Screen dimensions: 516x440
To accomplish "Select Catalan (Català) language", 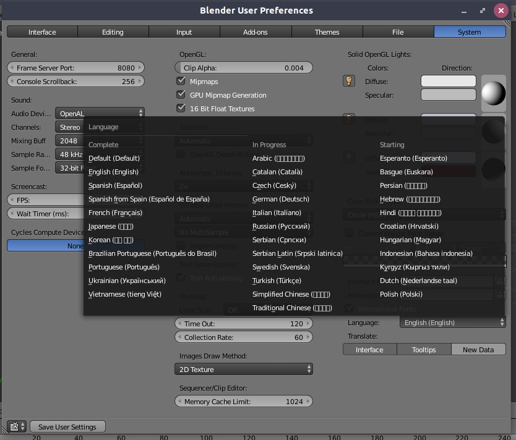I will pos(277,172).
